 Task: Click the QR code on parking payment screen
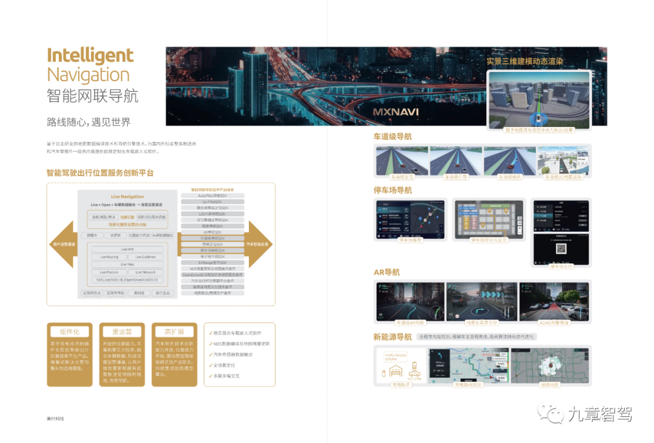(x=561, y=249)
